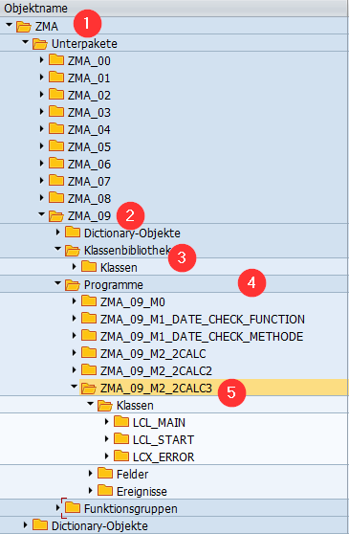This screenshot has width=349, height=534.
Task: Expand ZMA_09_M1_DATE_CHECK_METHODE program
Action: (75, 335)
